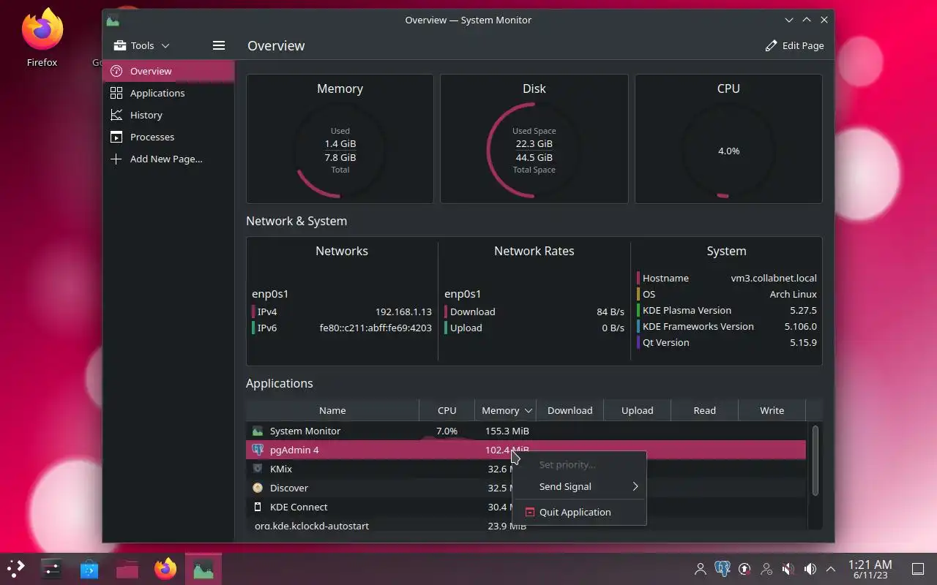This screenshot has width=937, height=585.
Task: Open the file manager from taskbar
Action: 127,568
